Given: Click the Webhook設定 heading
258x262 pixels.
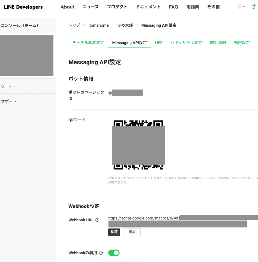Looking at the screenshot, I should [x=84, y=206].
